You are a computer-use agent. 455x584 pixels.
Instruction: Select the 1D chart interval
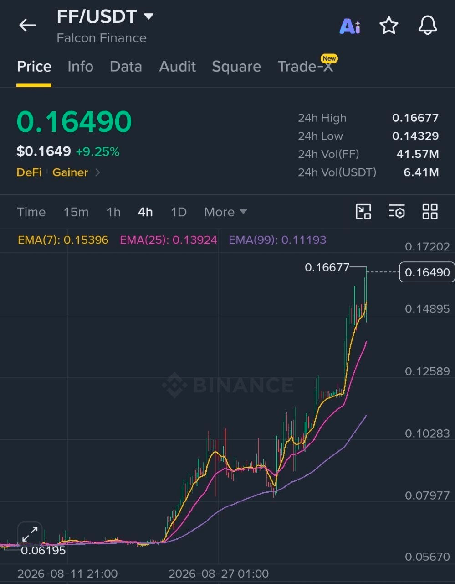coord(179,212)
